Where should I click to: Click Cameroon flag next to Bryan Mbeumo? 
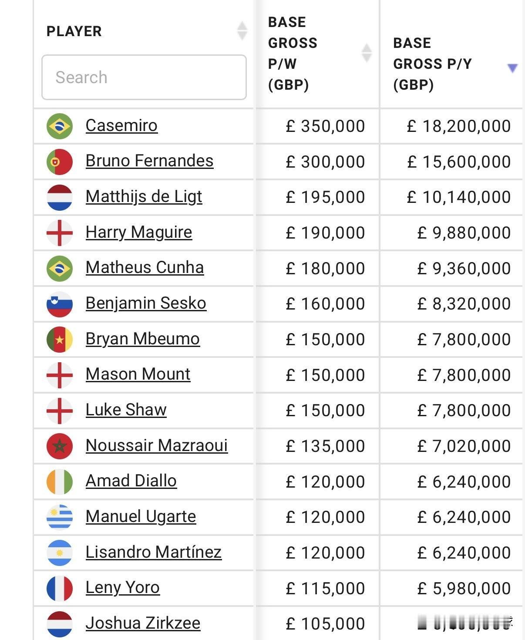(60, 340)
